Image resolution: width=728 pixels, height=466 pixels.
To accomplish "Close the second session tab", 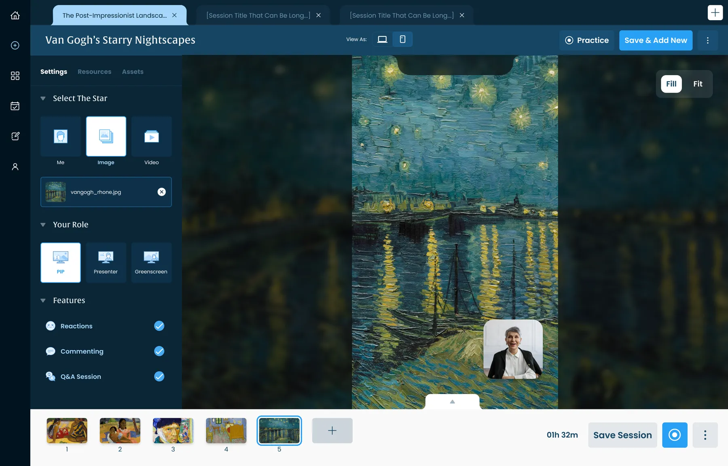I will tap(318, 15).
